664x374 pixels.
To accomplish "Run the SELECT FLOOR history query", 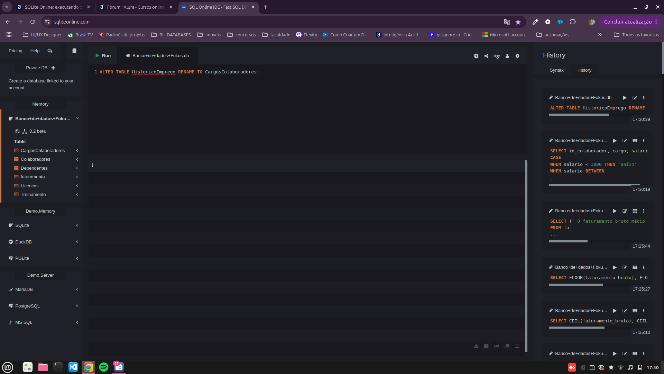I will point(615,267).
